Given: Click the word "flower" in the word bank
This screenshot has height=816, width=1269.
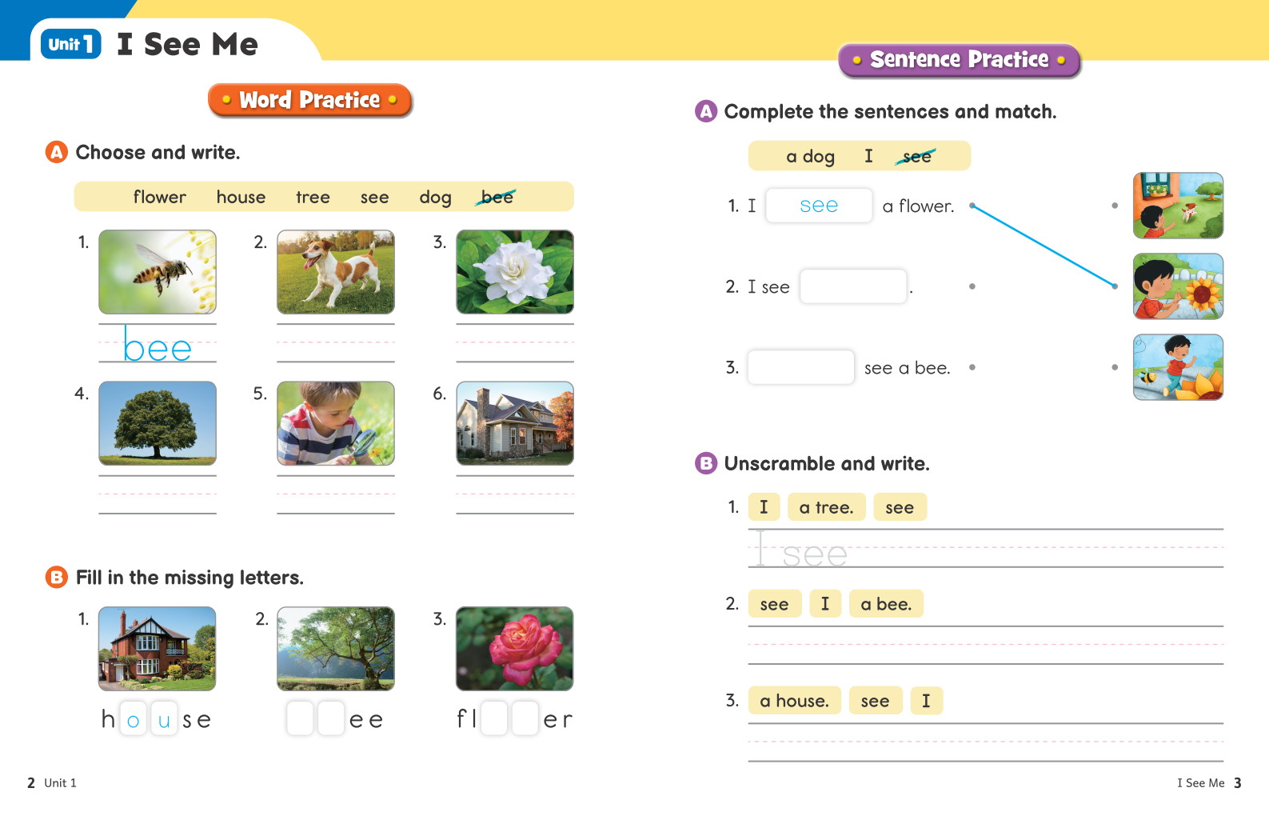Looking at the screenshot, I should 160,197.
